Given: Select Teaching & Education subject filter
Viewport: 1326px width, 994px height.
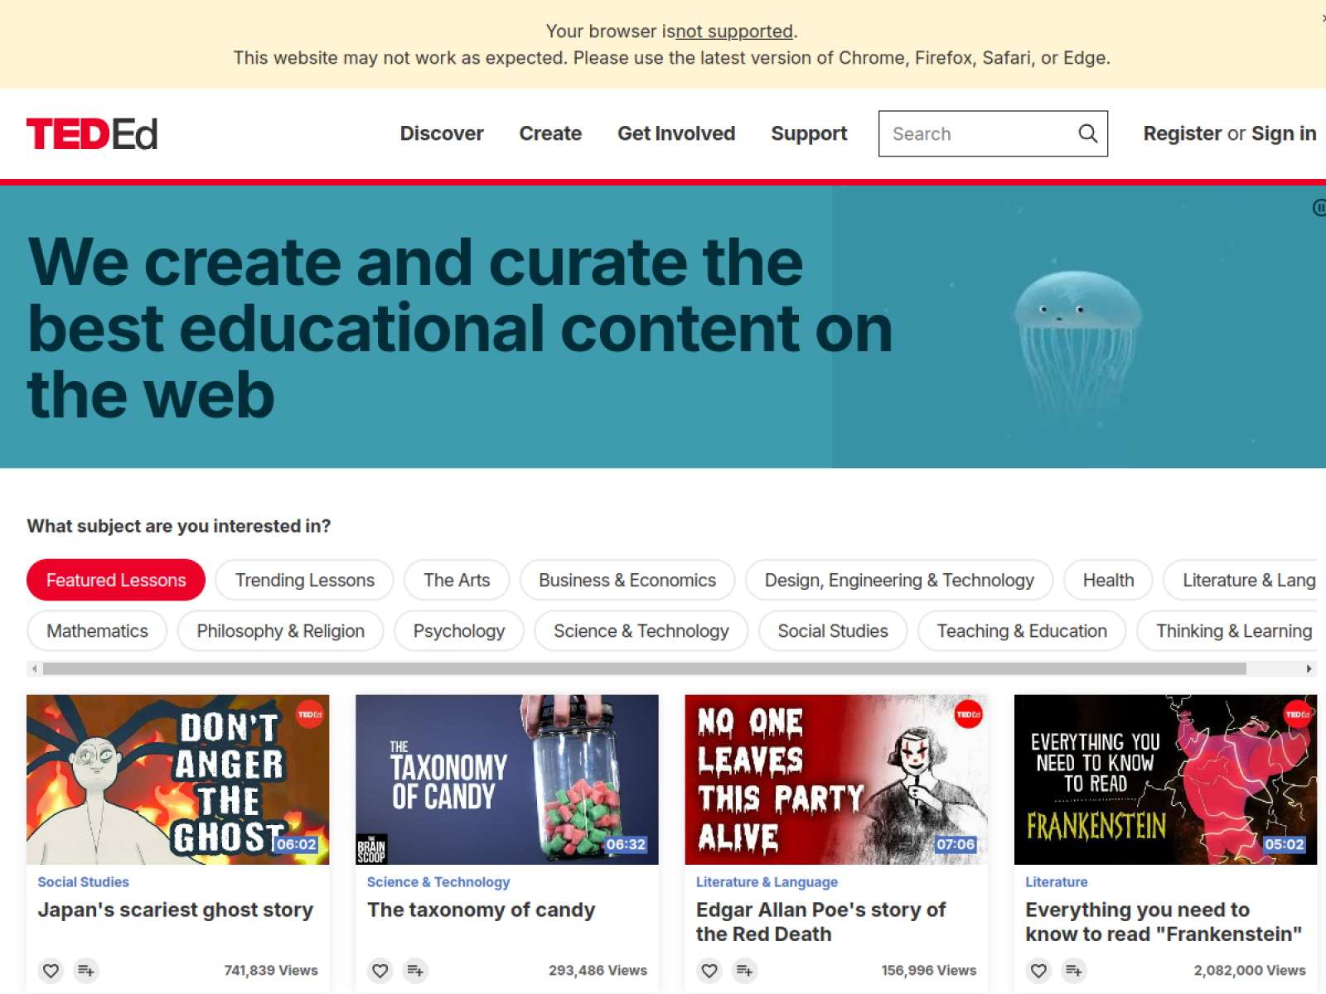Looking at the screenshot, I should [x=1022, y=630].
